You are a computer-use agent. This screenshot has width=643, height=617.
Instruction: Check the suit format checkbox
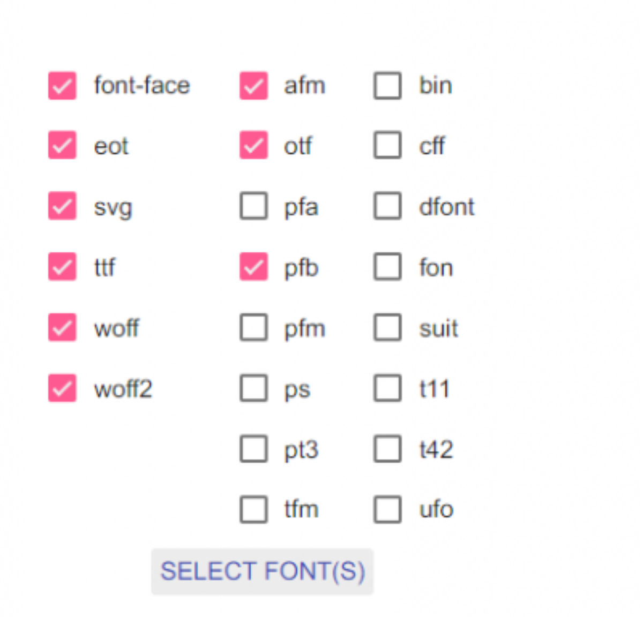387,327
